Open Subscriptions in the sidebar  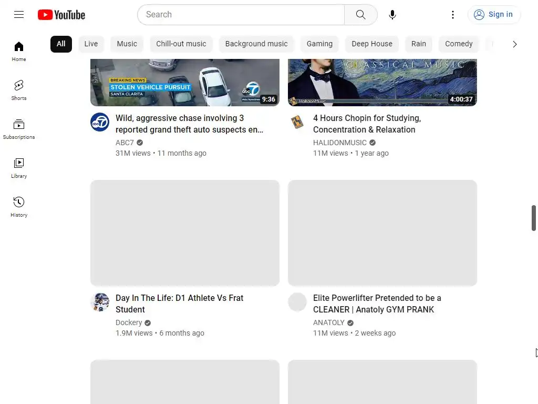pyautogui.click(x=19, y=129)
